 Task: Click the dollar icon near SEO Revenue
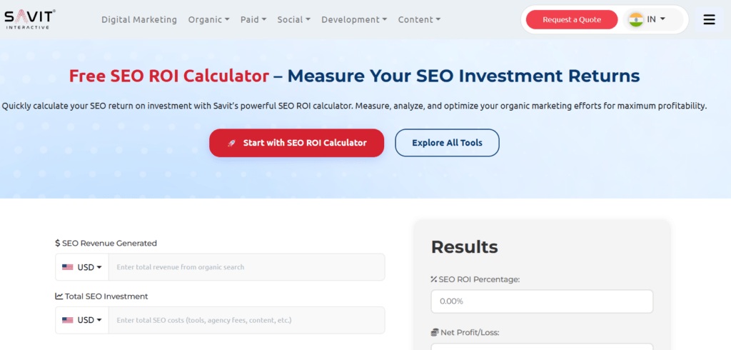click(x=58, y=243)
